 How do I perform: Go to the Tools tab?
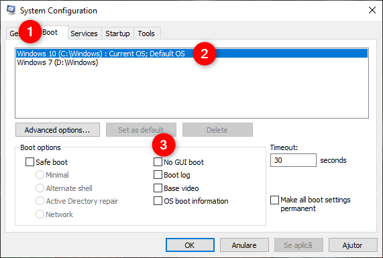pyautogui.click(x=146, y=34)
